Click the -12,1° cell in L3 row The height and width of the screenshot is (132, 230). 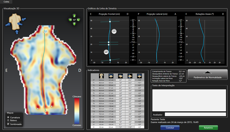coord(130,119)
